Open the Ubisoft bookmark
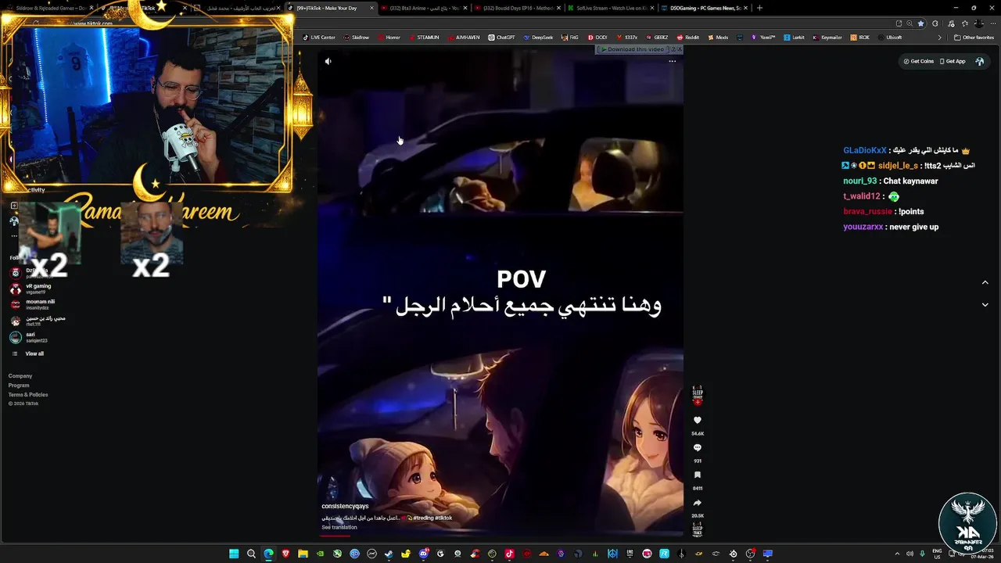Viewport: 1001px width, 563px height. pyautogui.click(x=890, y=38)
